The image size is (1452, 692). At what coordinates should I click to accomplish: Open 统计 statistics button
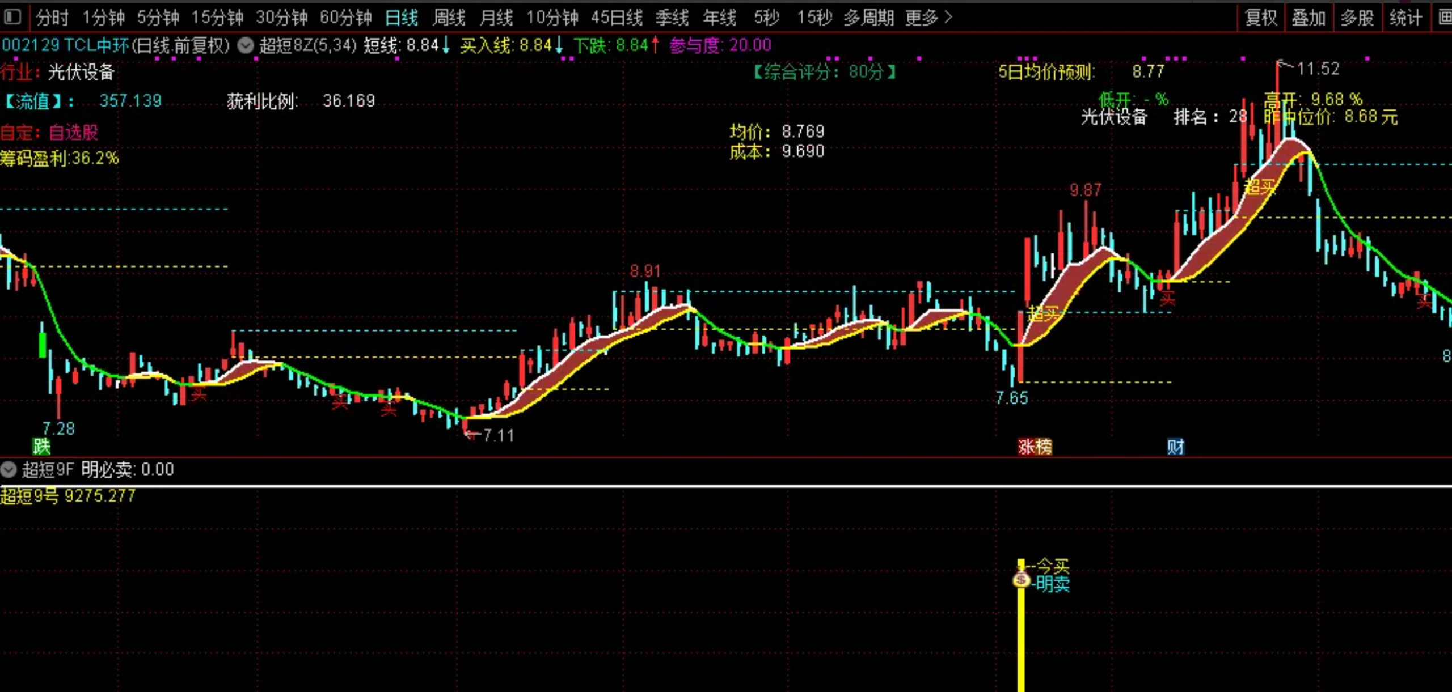[1405, 18]
